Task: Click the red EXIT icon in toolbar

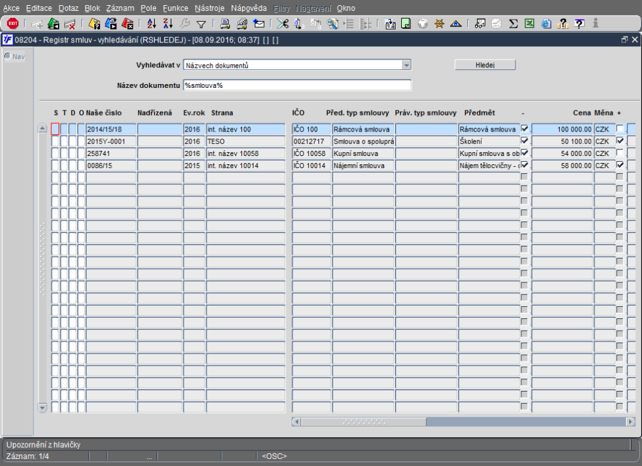Action: (13, 24)
